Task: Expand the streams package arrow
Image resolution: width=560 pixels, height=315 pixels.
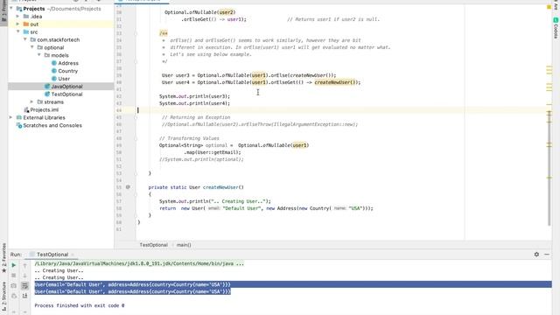Action: coord(32,102)
